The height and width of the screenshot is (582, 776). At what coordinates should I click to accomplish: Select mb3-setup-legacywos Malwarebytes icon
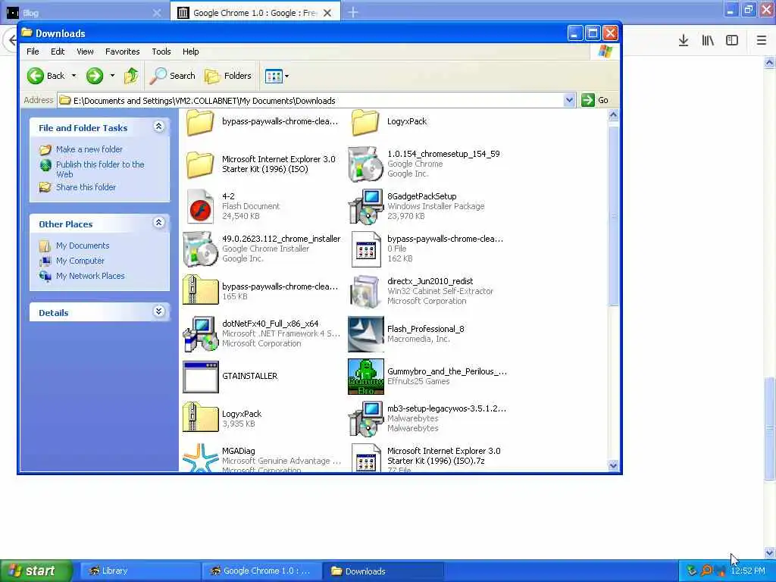366,418
